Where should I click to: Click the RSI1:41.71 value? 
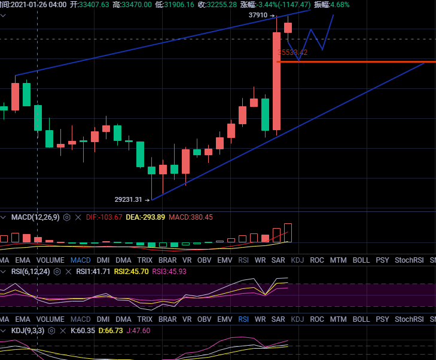(x=93, y=271)
